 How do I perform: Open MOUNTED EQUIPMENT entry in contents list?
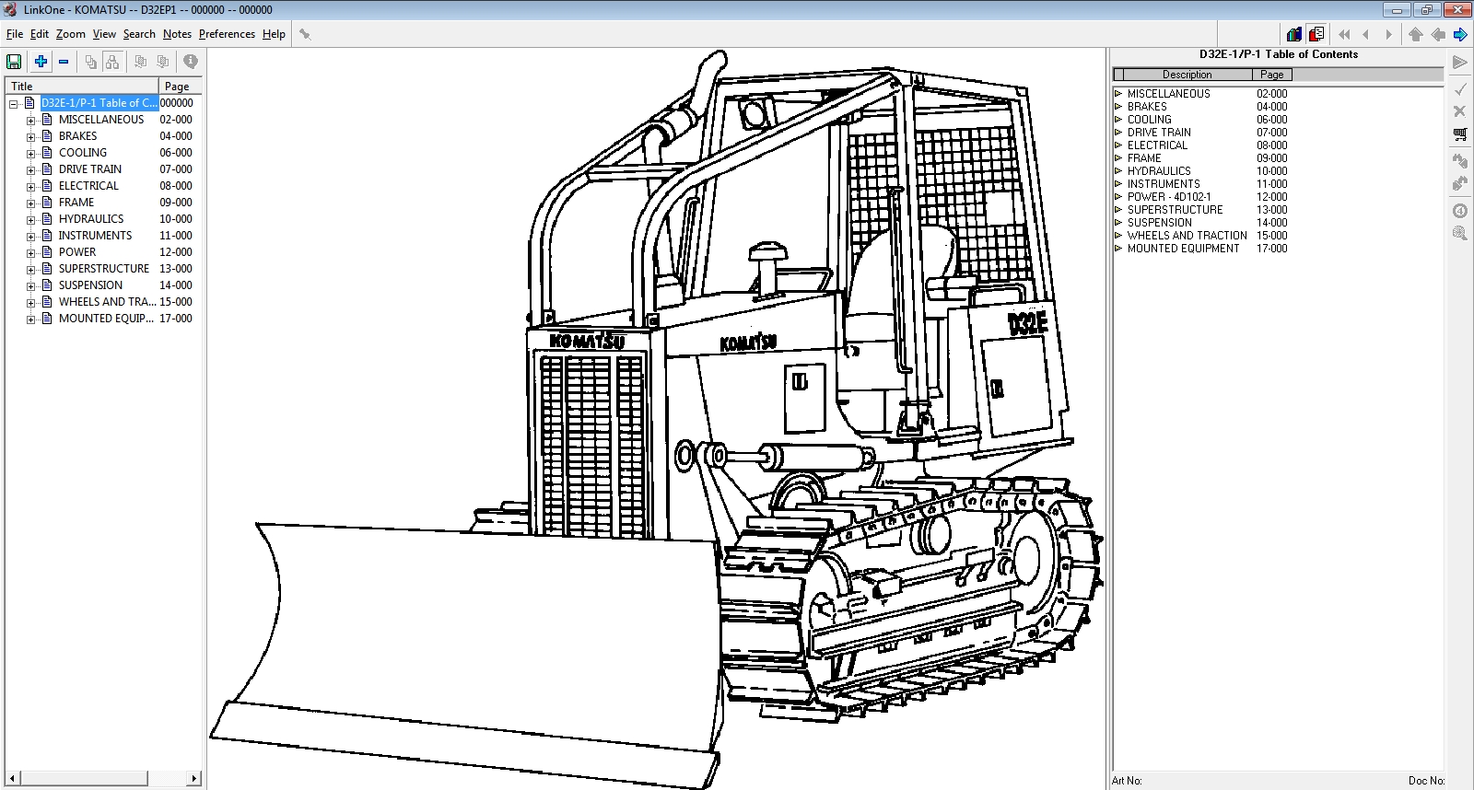click(x=1184, y=249)
